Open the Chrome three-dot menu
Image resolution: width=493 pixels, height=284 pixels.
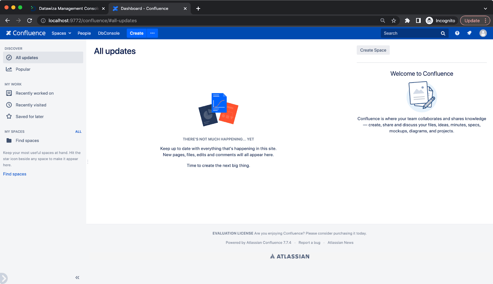[486, 21]
